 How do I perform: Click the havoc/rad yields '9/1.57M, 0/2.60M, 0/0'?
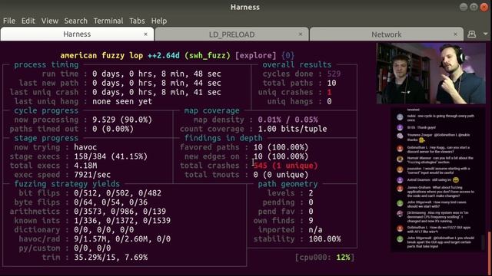tap(122, 239)
